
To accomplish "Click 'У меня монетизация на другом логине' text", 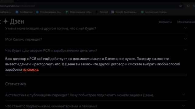I will pos(51,28).
